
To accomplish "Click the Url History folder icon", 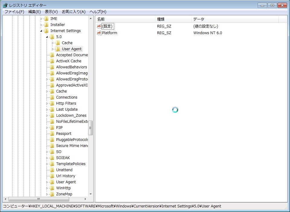I will pyautogui.click(x=52, y=176).
